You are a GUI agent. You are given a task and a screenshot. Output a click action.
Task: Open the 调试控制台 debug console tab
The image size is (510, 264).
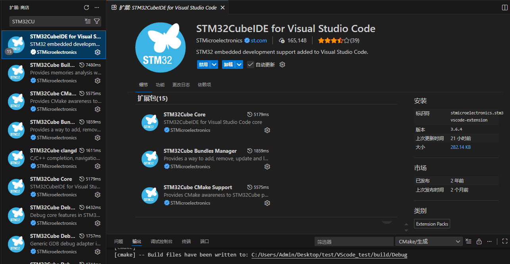(x=161, y=241)
